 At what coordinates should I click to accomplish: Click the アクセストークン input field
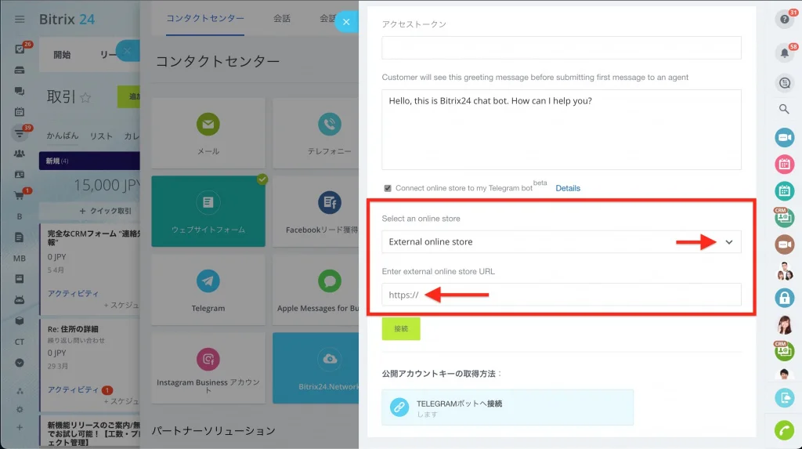point(561,48)
